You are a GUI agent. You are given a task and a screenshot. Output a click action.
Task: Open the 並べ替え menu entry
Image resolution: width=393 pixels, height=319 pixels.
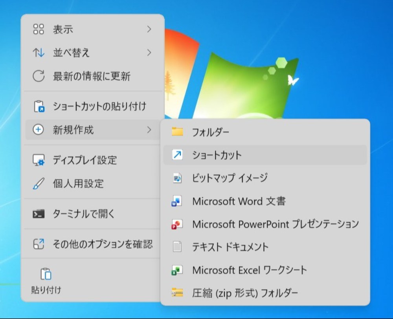(x=92, y=53)
